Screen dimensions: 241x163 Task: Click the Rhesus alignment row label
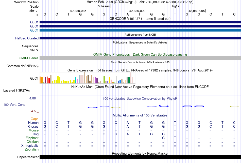[x=33, y=126]
